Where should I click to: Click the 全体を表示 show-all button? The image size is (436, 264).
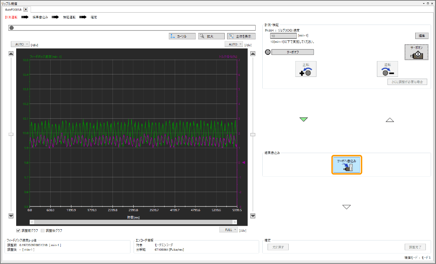click(x=241, y=36)
